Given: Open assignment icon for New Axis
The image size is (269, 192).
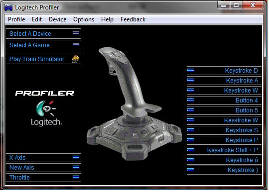Looking at the screenshot, I should coord(76,167).
